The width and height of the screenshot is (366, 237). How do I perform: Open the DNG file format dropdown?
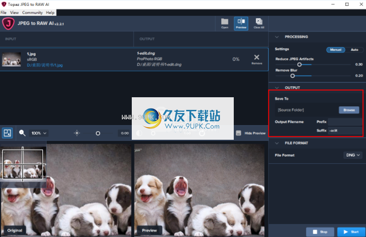(x=353, y=155)
